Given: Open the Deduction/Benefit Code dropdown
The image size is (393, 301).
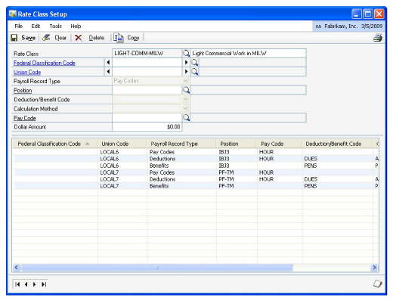Looking at the screenshot, I should [185, 99].
